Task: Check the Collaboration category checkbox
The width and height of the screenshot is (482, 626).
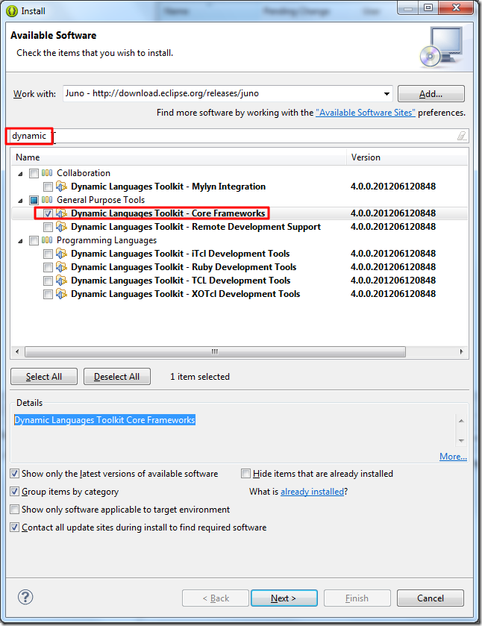Action: pyautogui.click(x=34, y=173)
